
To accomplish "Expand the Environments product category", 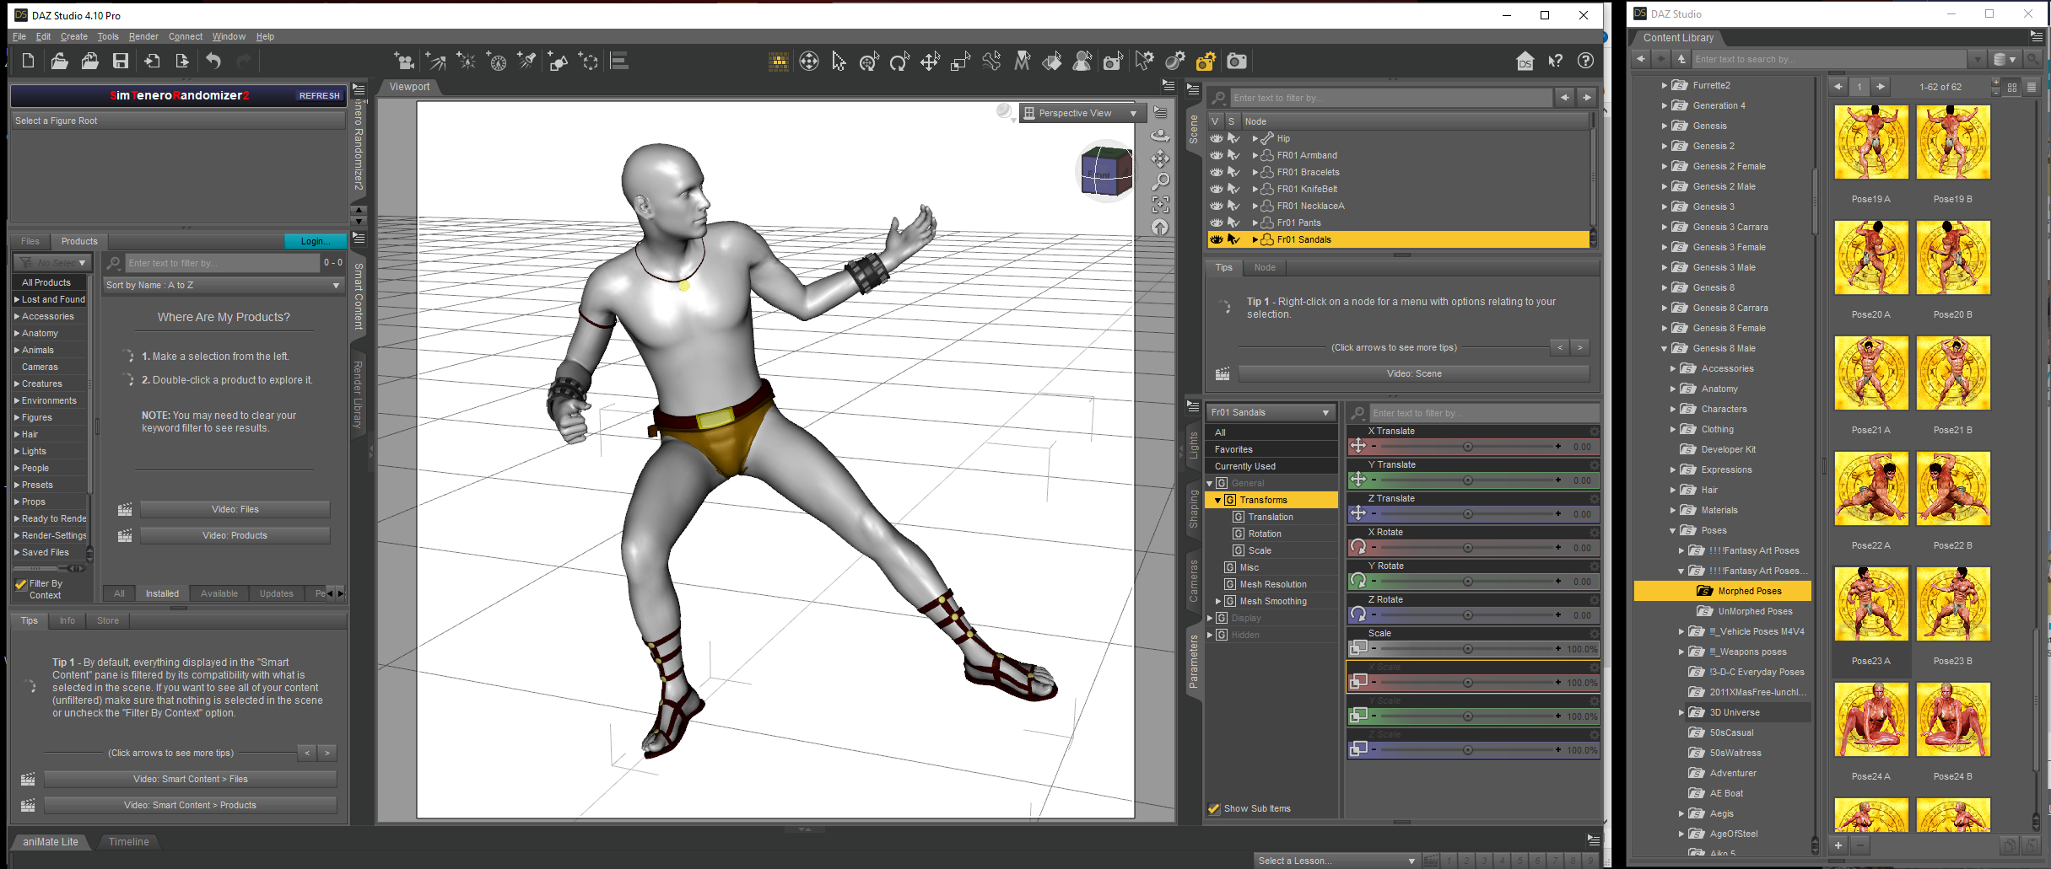I will tap(17, 400).
